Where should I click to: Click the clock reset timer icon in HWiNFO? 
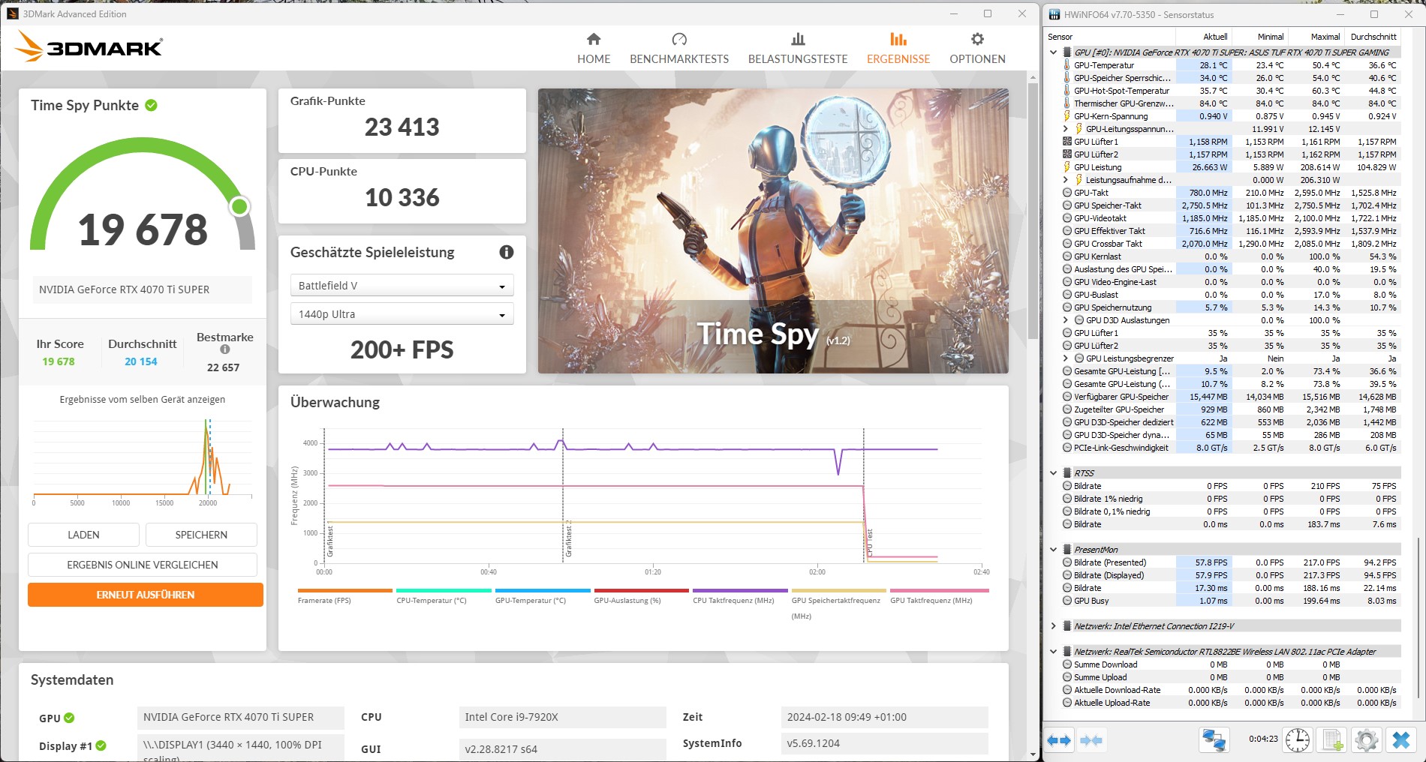click(x=1297, y=740)
